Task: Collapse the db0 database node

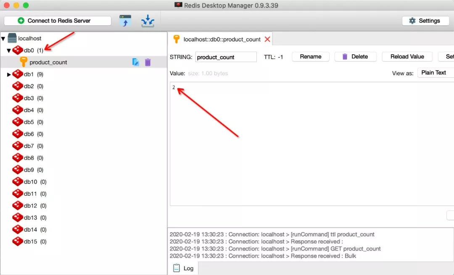Action: pos(9,51)
